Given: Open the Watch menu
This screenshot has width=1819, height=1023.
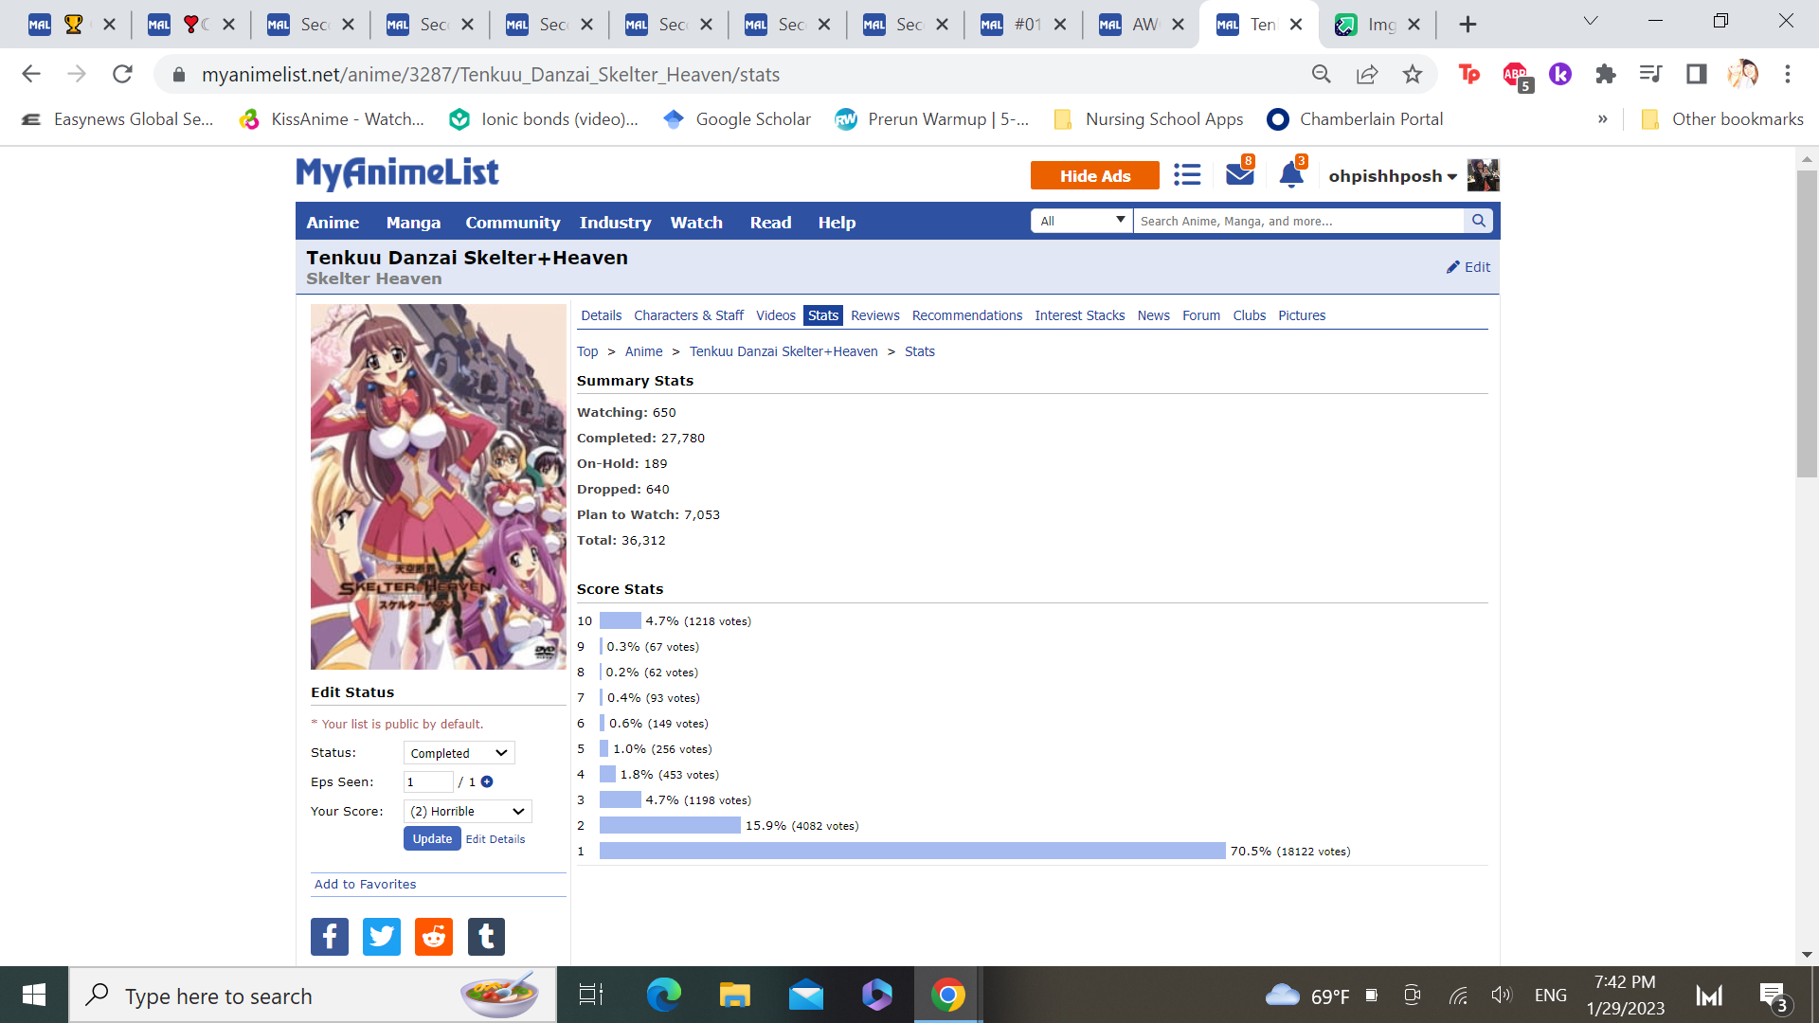Looking at the screenshot, I should pos(696,223).
